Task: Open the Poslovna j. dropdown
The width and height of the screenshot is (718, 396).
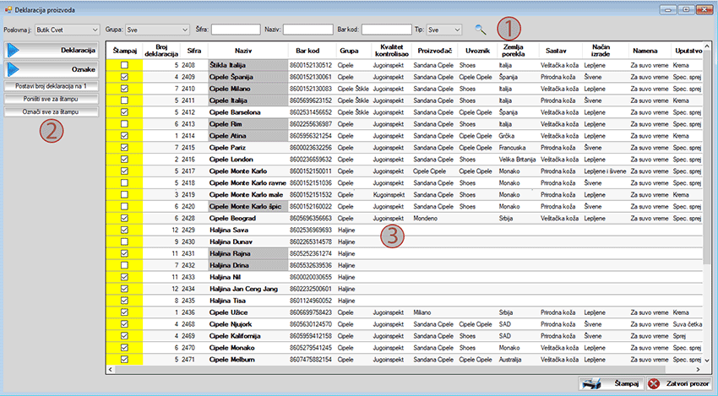Action: (x=67, y=30)
